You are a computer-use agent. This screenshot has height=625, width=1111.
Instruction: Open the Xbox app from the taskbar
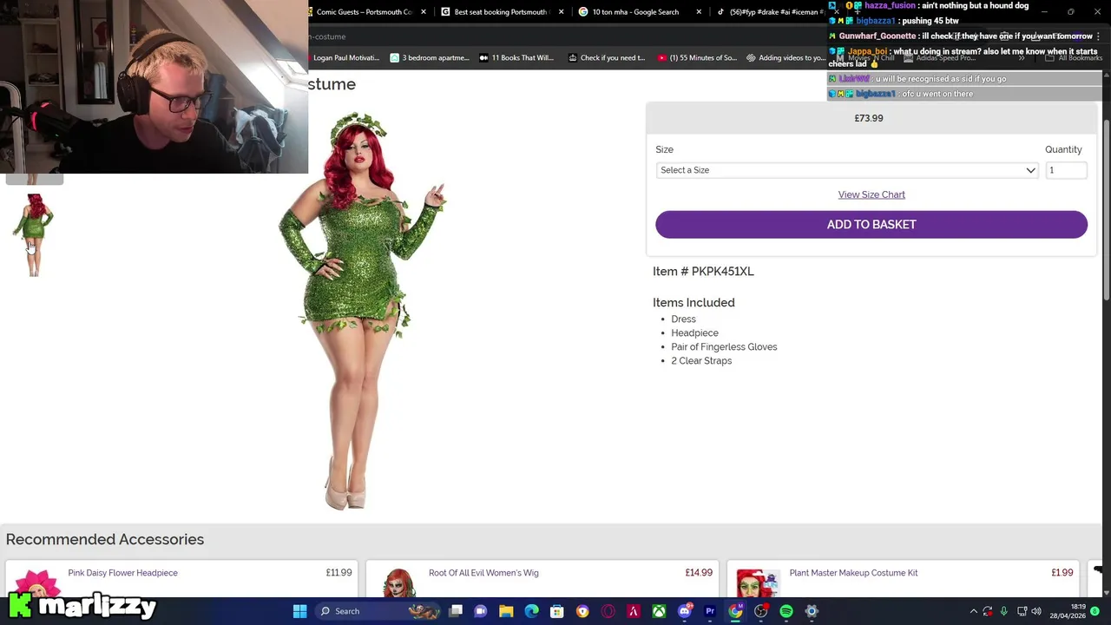[659, 611]
